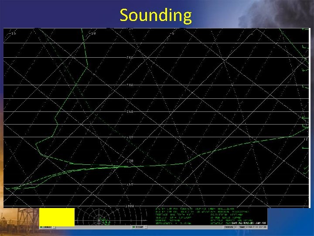Click the green-marked button in the middle of the status bar
This screenshot has width=314, height=236.
pos(138,227)
